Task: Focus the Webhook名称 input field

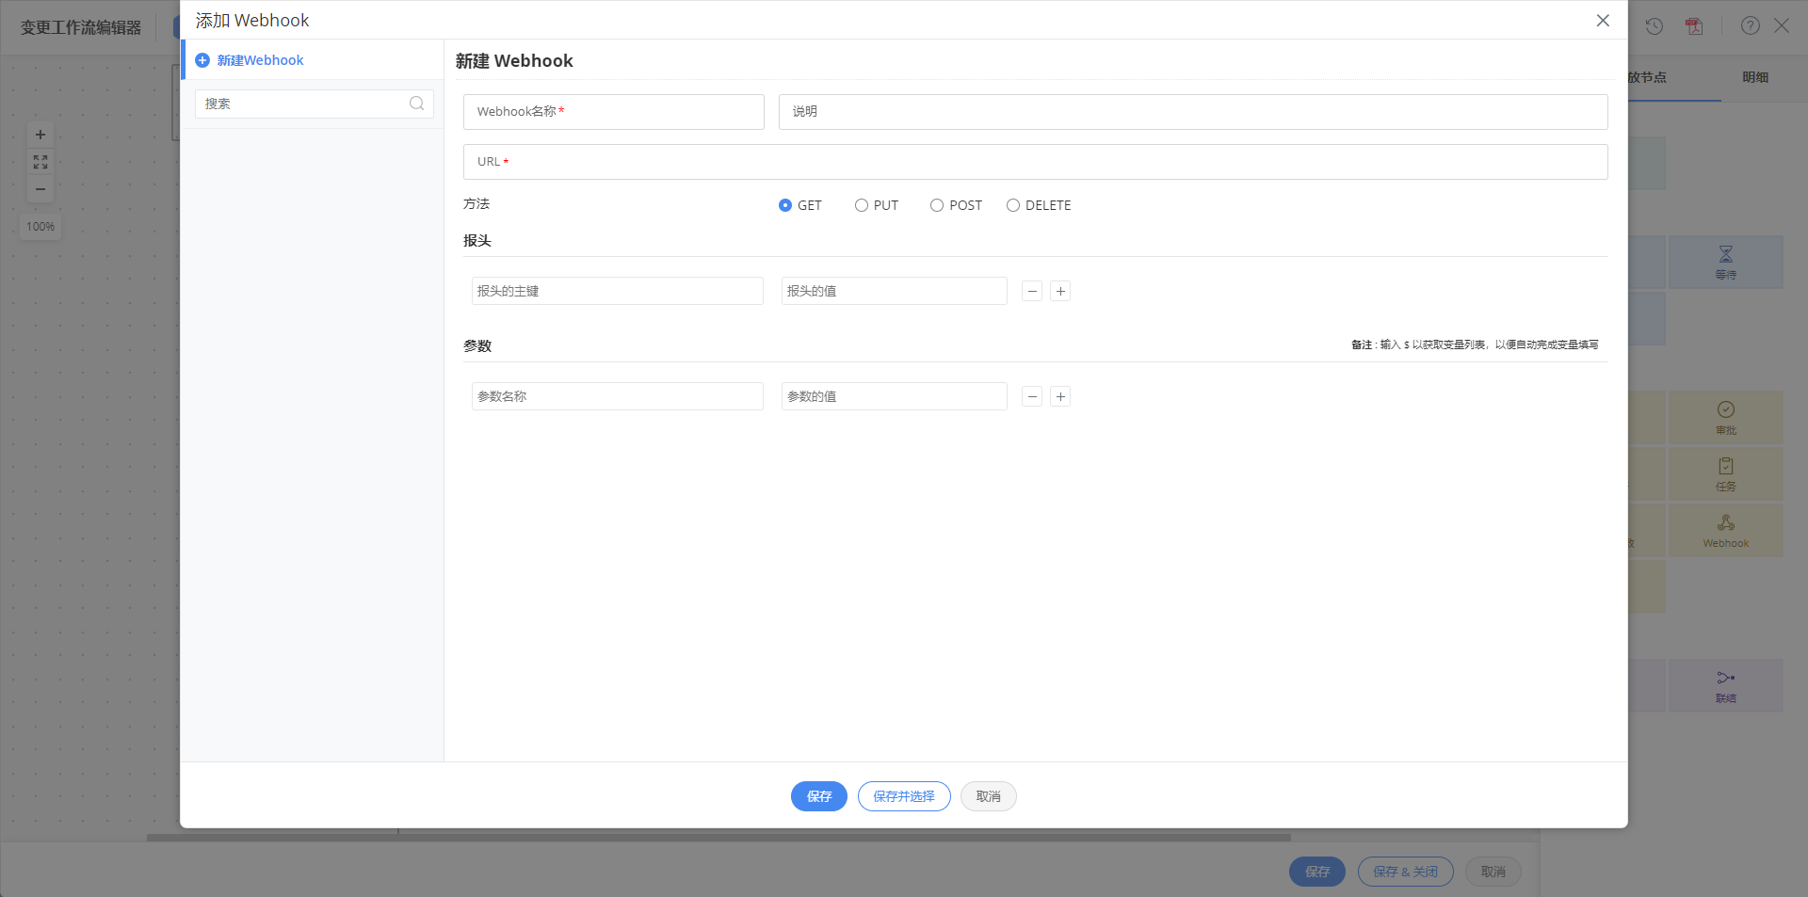Action: [614, 112]
